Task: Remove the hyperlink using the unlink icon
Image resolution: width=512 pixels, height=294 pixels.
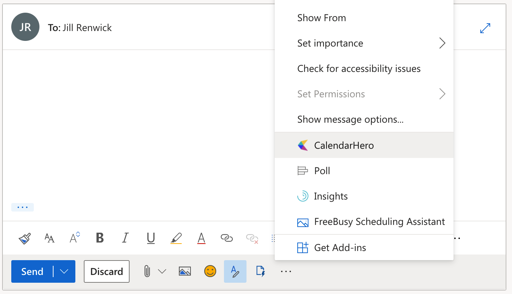Action: point(252,238)
